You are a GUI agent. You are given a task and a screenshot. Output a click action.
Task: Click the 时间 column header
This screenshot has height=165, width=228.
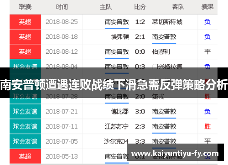pyautogui.click(x=62, y=7)
